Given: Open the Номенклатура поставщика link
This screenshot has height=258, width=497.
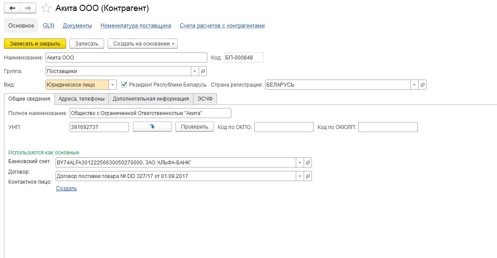Looking at the screenshot, I should [136, 26].
